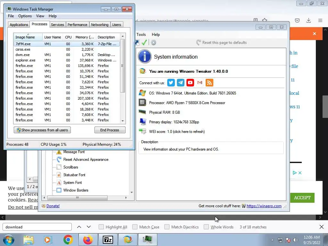The height and width of the screenshot is (246, 328).
Task: Open Google Chrome from the taskbar
Action: [x=68, y=240]
